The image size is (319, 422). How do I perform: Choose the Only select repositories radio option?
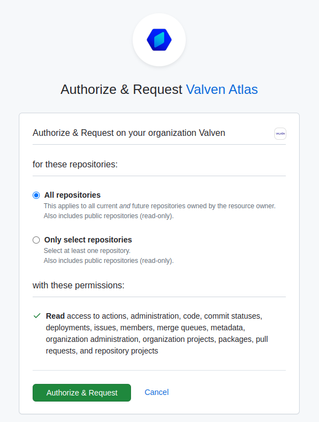[36, 240]
